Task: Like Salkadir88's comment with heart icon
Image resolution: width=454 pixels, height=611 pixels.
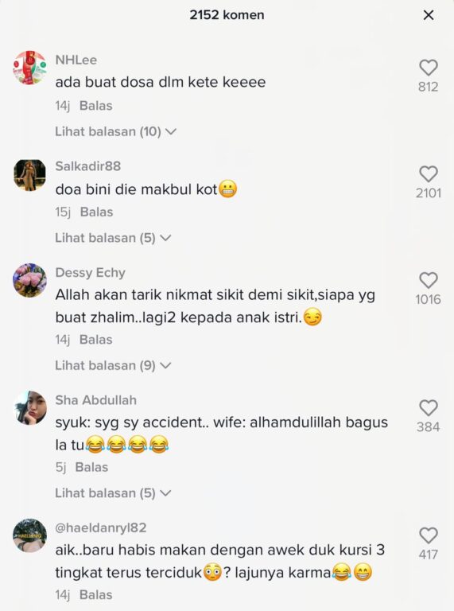Action: (x=429, y=174)
